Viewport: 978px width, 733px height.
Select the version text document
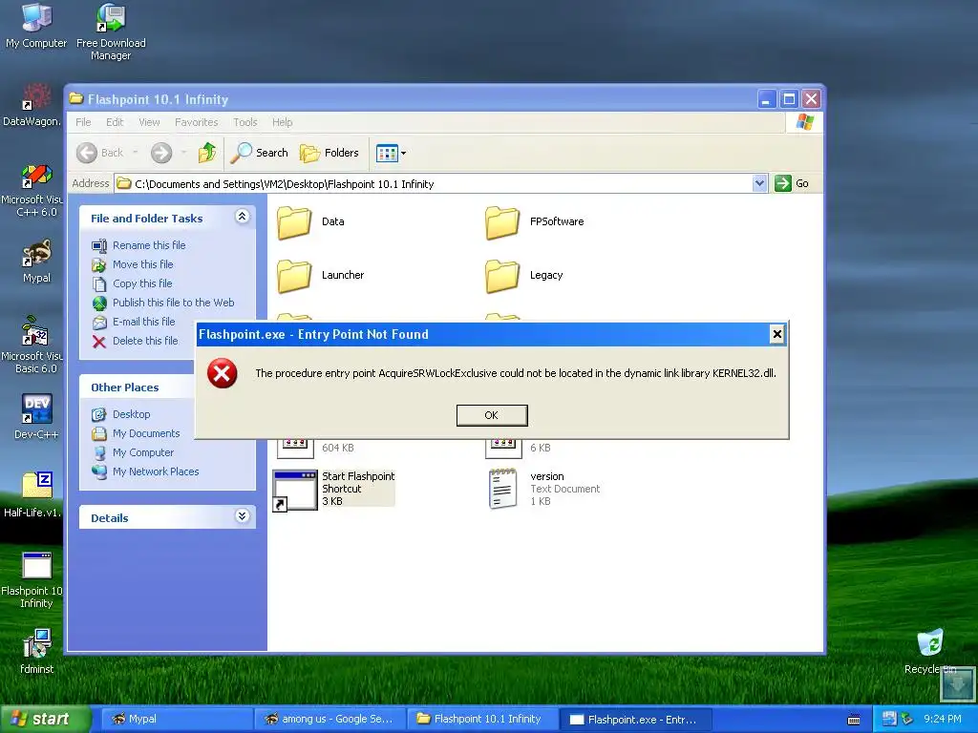point(543,490)
